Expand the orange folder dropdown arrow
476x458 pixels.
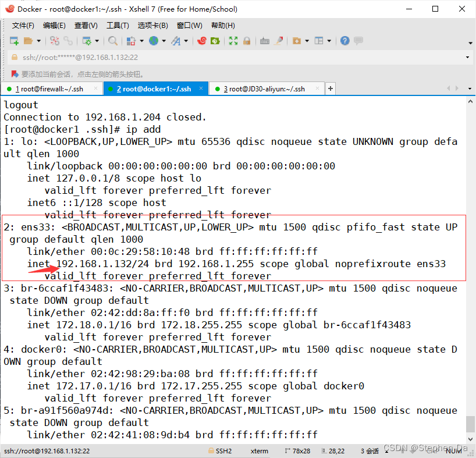307,41
